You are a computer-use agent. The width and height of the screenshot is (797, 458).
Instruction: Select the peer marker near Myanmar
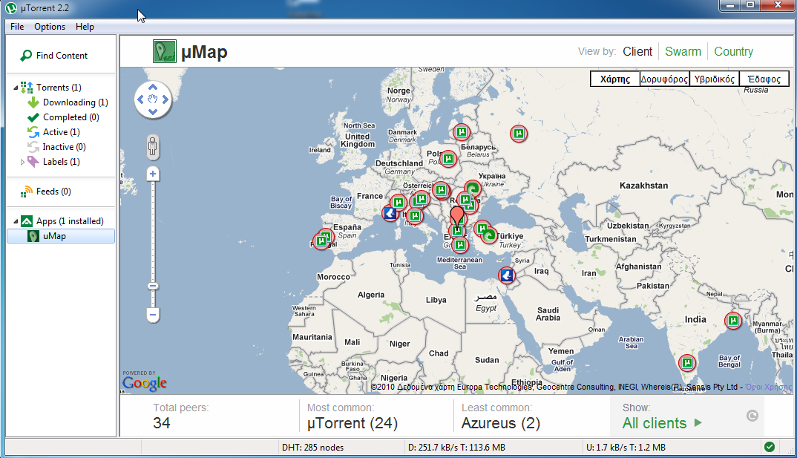(733, 321)
